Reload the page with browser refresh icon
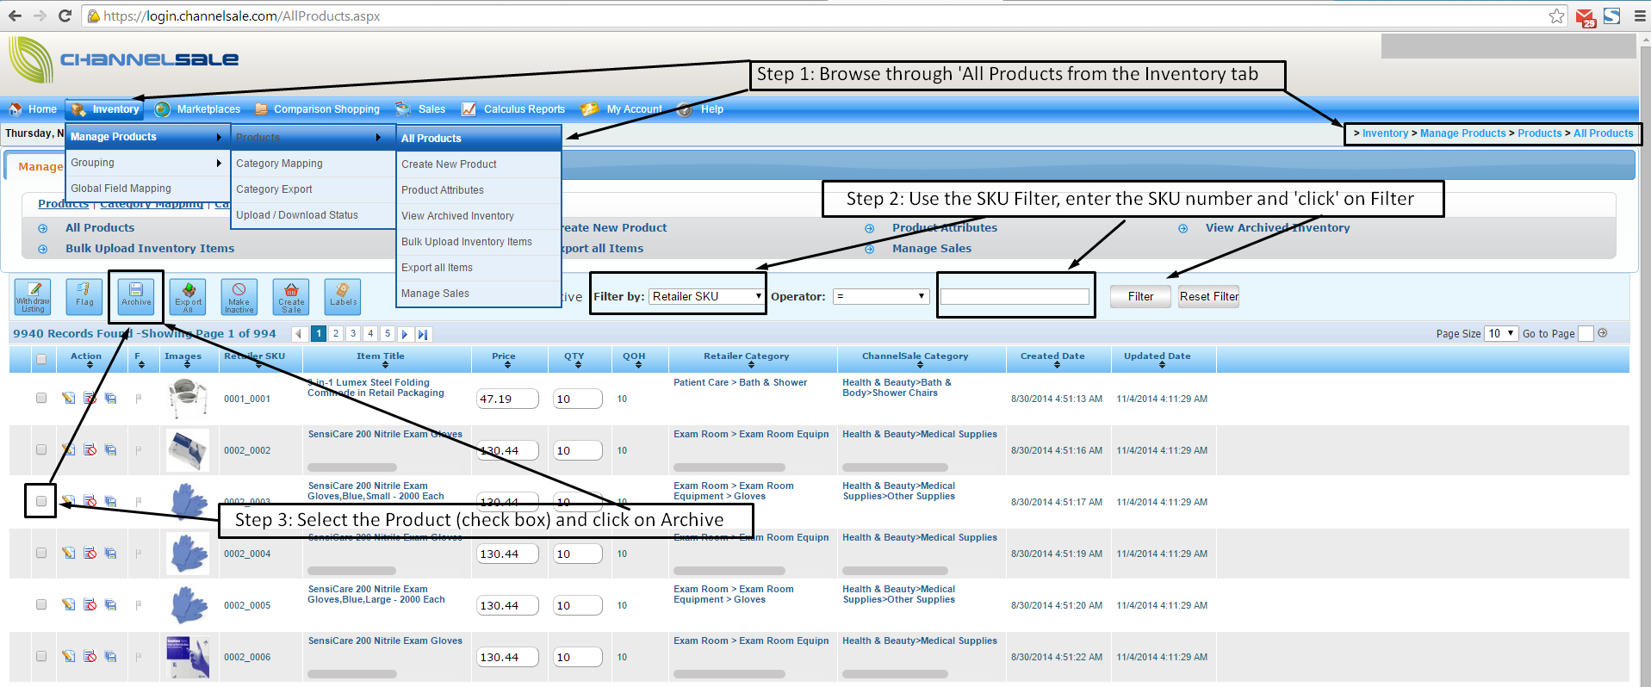Screen dimensions: 1651x687 65,15
